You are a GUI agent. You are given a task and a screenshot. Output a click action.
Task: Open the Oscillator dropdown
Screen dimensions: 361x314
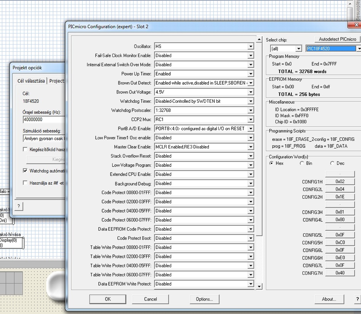click(x=251, y=46)
